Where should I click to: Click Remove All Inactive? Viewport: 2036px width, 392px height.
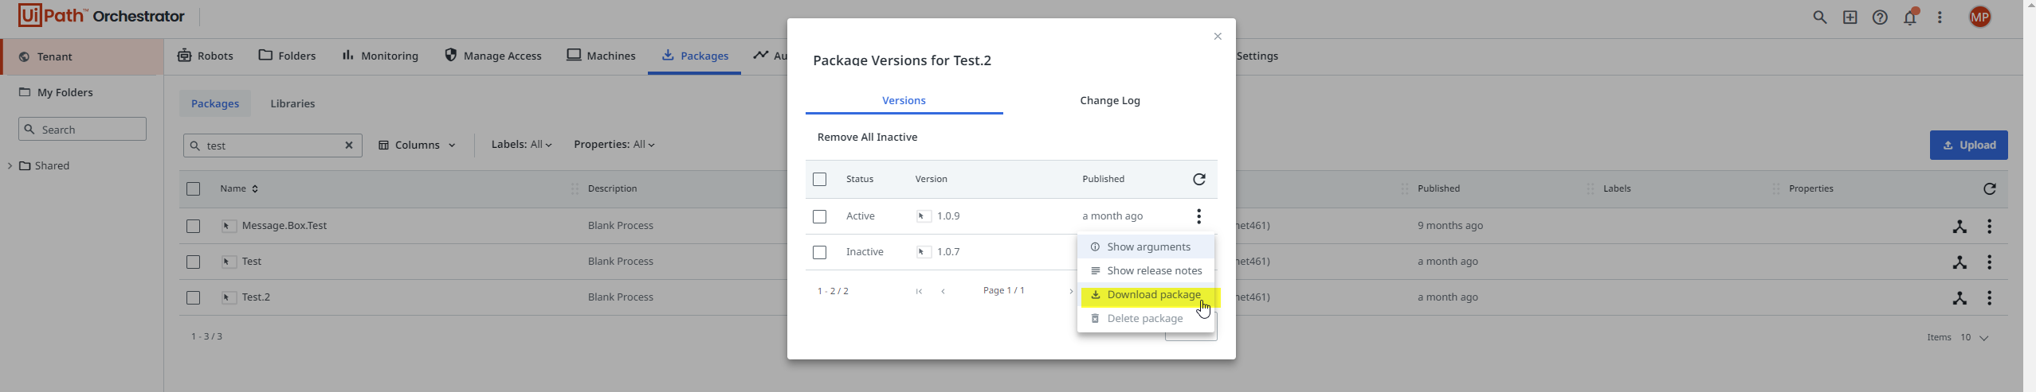pos(867,138)
